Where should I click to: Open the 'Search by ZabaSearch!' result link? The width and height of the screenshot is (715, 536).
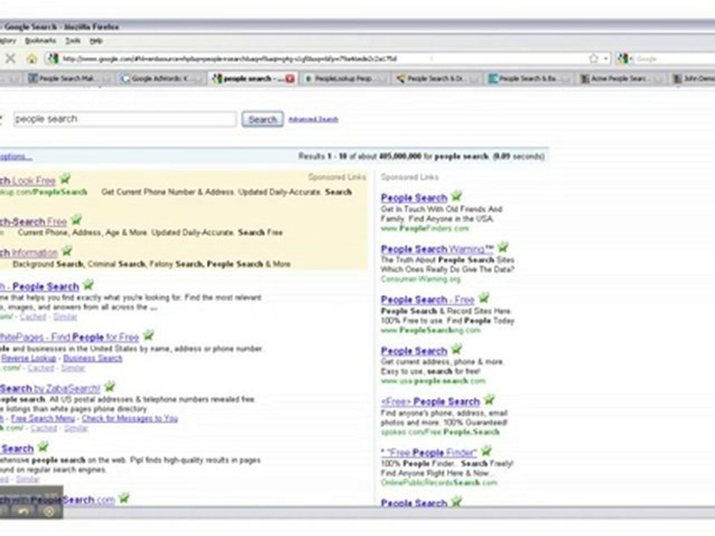(x=50, y=389)
